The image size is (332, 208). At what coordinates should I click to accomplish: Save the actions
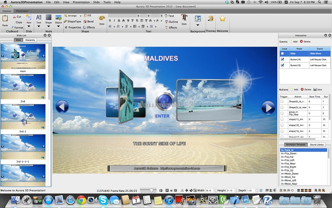click(318, 89)
